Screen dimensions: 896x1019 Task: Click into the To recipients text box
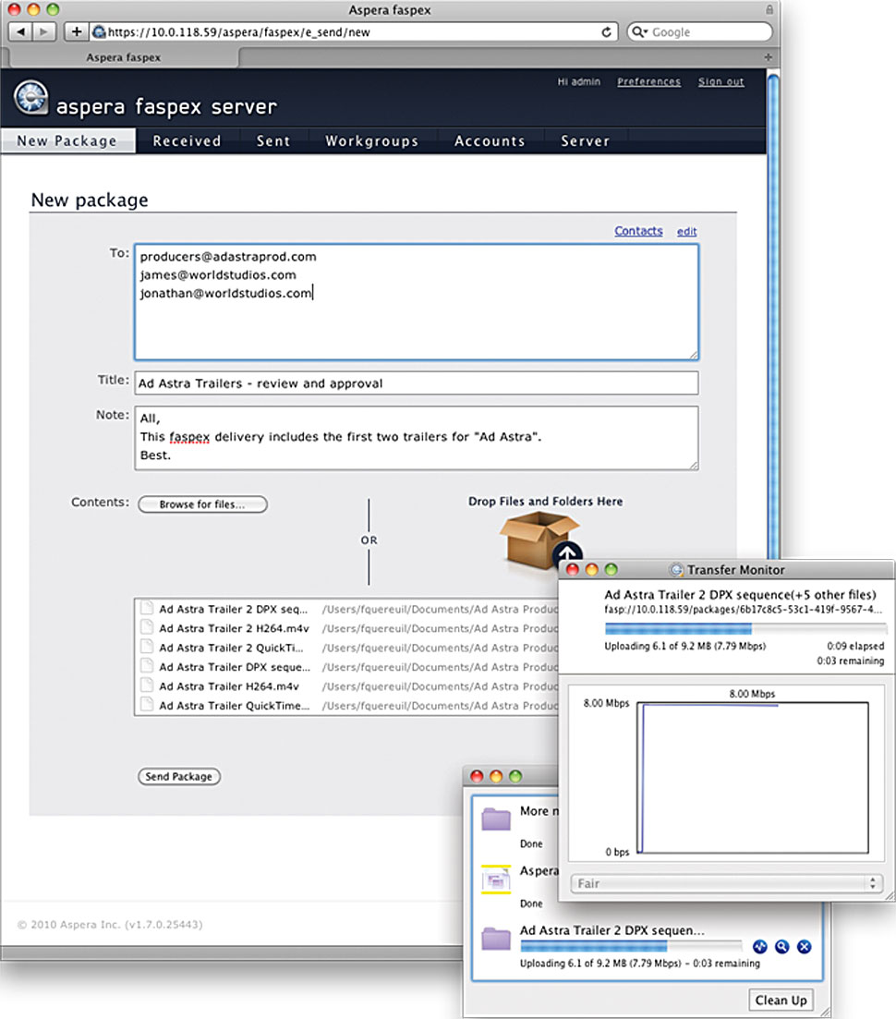[x=417, y=302]
